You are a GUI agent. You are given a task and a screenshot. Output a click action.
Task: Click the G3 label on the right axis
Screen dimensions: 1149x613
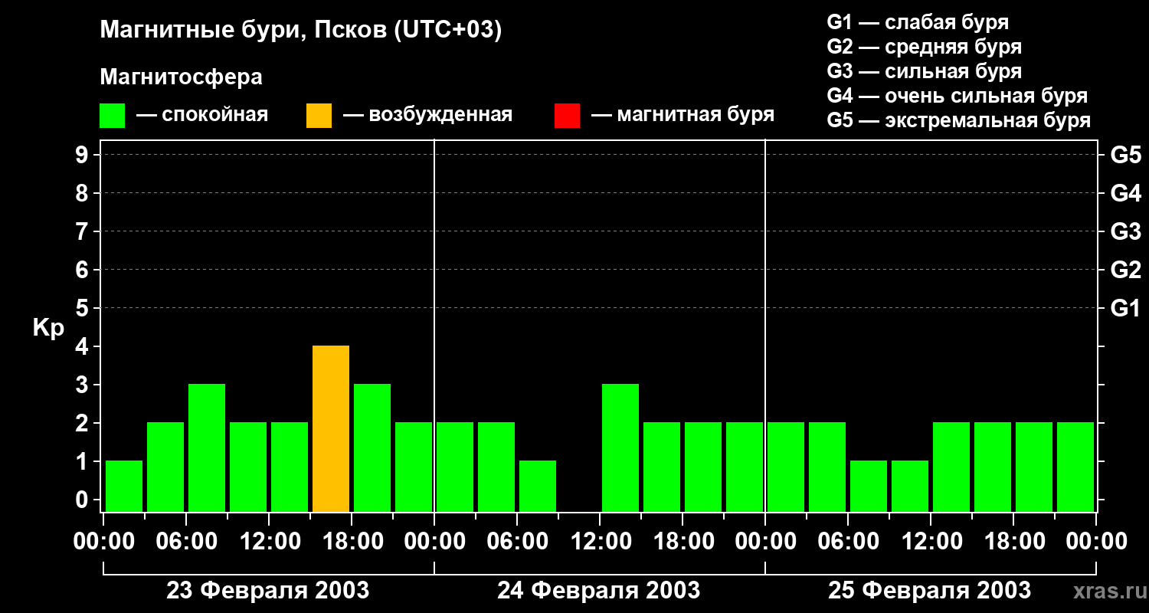click(x=1126, y=231)
